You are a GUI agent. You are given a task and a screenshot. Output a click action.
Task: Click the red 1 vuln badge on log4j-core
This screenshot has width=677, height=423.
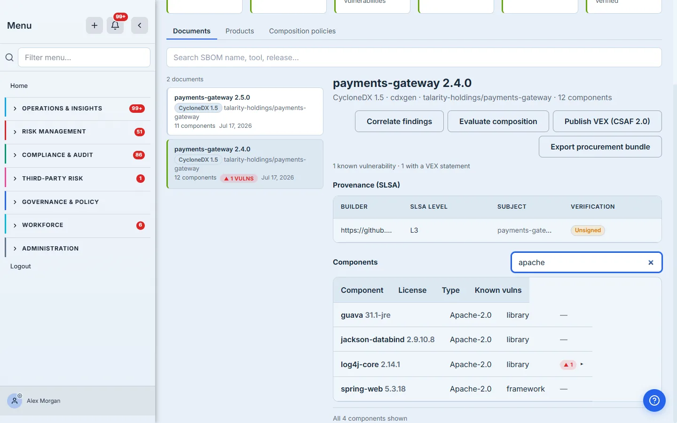[568, 365]
